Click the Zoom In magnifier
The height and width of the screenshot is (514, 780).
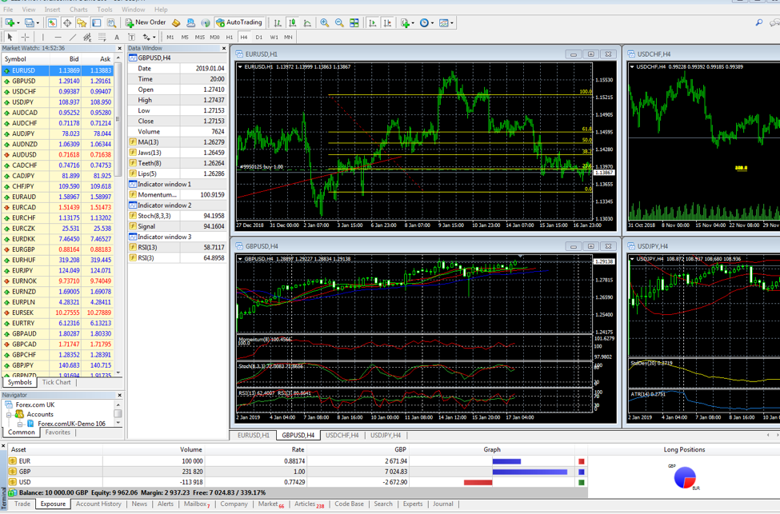point(324,22)
